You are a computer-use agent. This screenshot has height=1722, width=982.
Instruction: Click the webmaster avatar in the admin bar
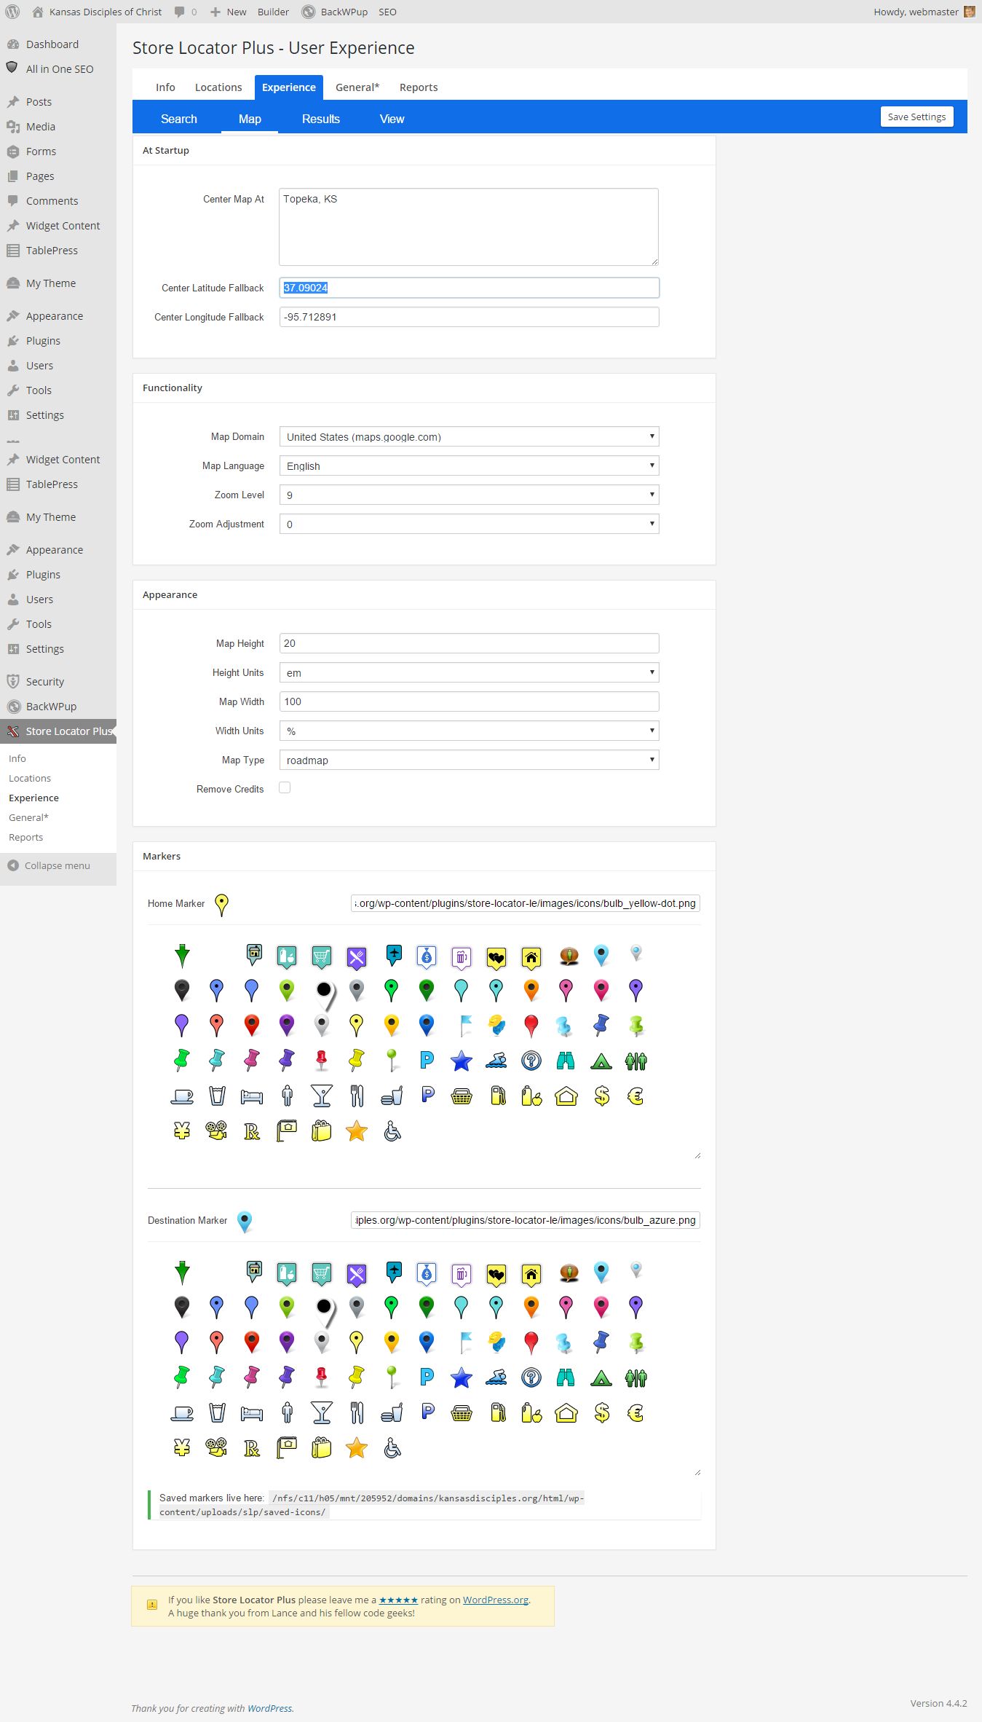point(969,12)
